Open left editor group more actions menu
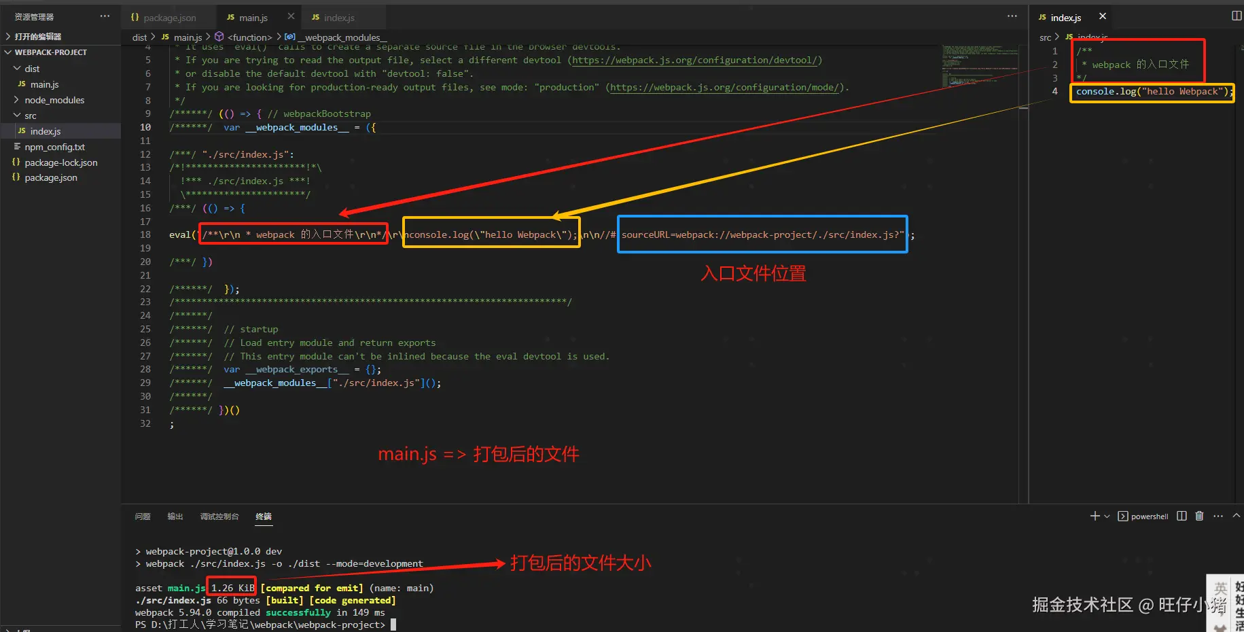 pos(1012,16)
